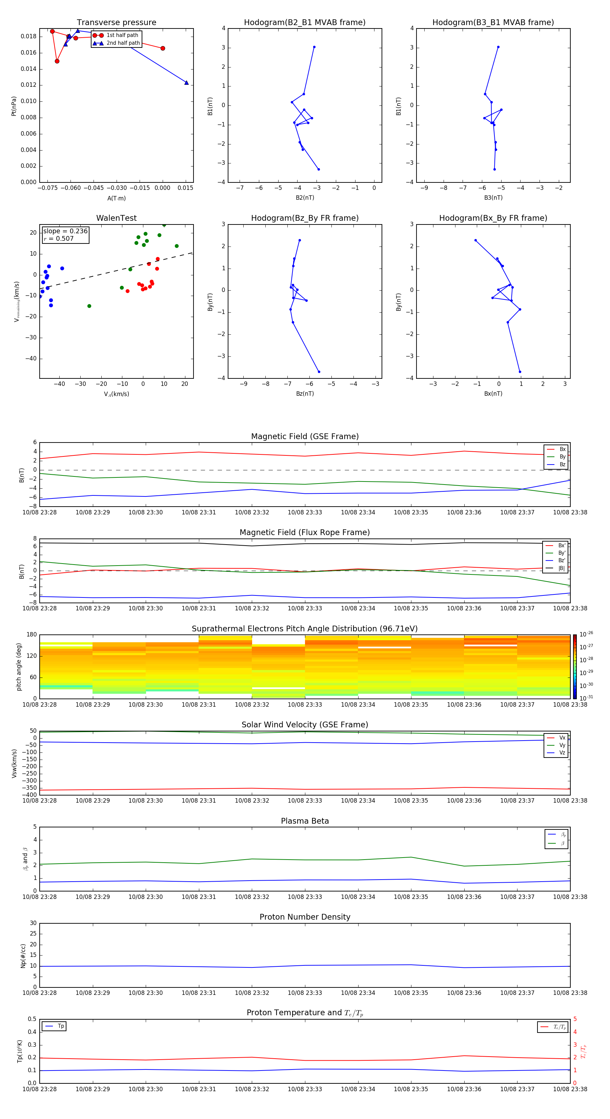Screen dimensions: 610x1119
Task: Click the 'B2(nT)' x-axis label
Action: coord(305,198)
